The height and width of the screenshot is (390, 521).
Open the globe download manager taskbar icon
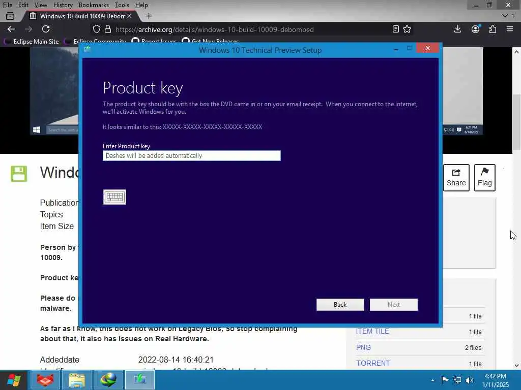(108, 380)
